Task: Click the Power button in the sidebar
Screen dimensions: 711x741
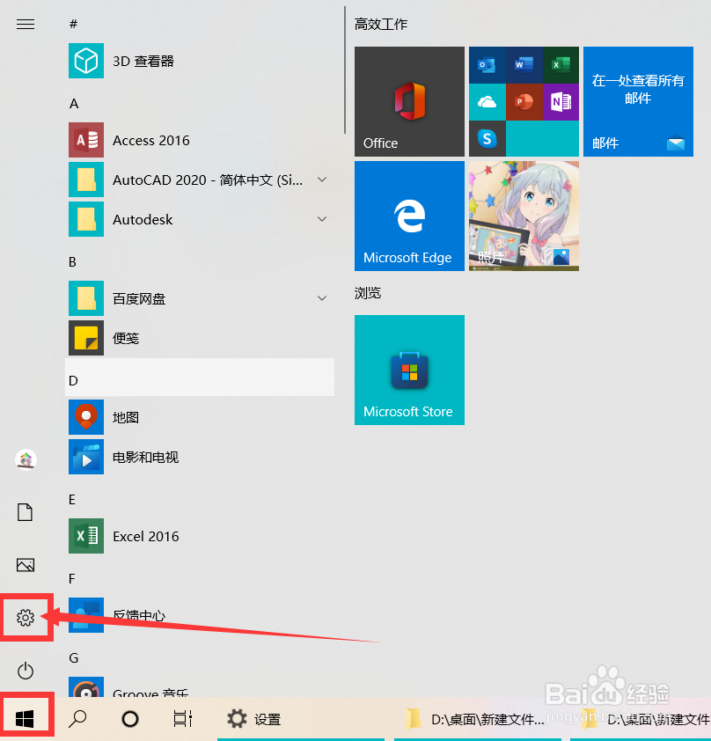Action: coord(26,671)
